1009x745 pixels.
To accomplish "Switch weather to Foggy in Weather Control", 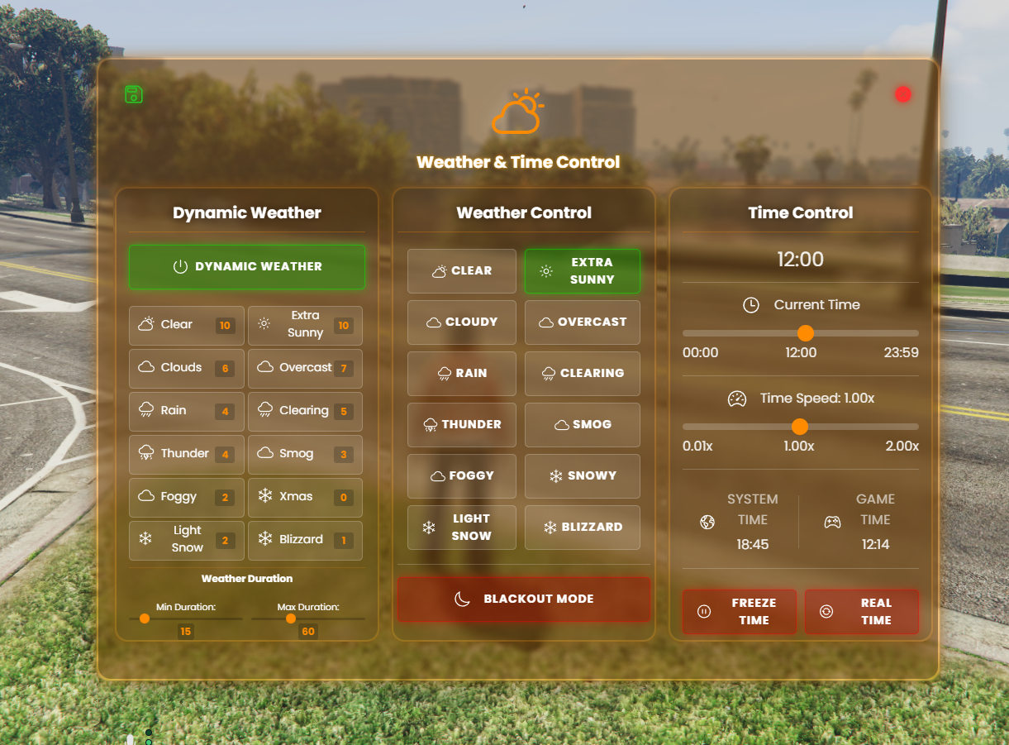I will tap(462, 475).
